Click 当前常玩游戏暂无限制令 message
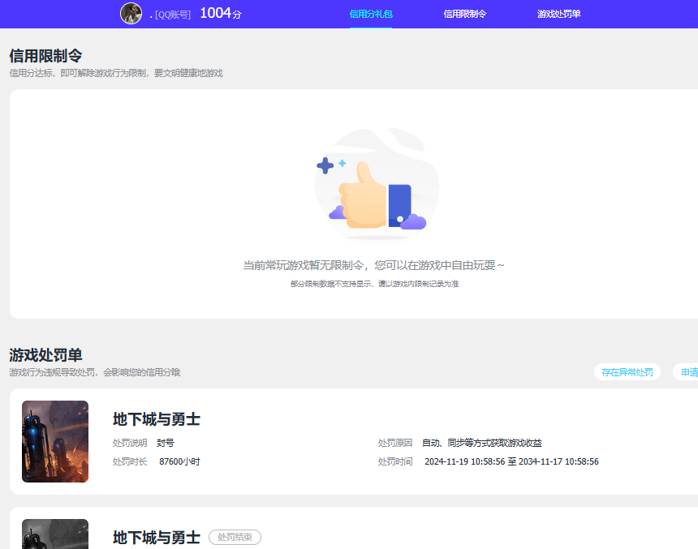The height and width of the screenshot is (549, 698). point(373,265)
